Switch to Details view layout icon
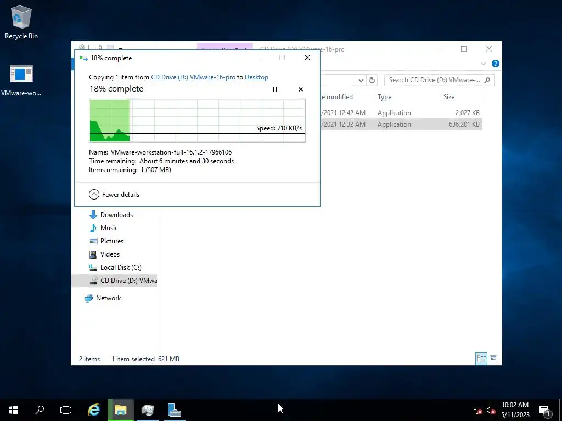Screen dimensions: 562x421 [481, 359]
